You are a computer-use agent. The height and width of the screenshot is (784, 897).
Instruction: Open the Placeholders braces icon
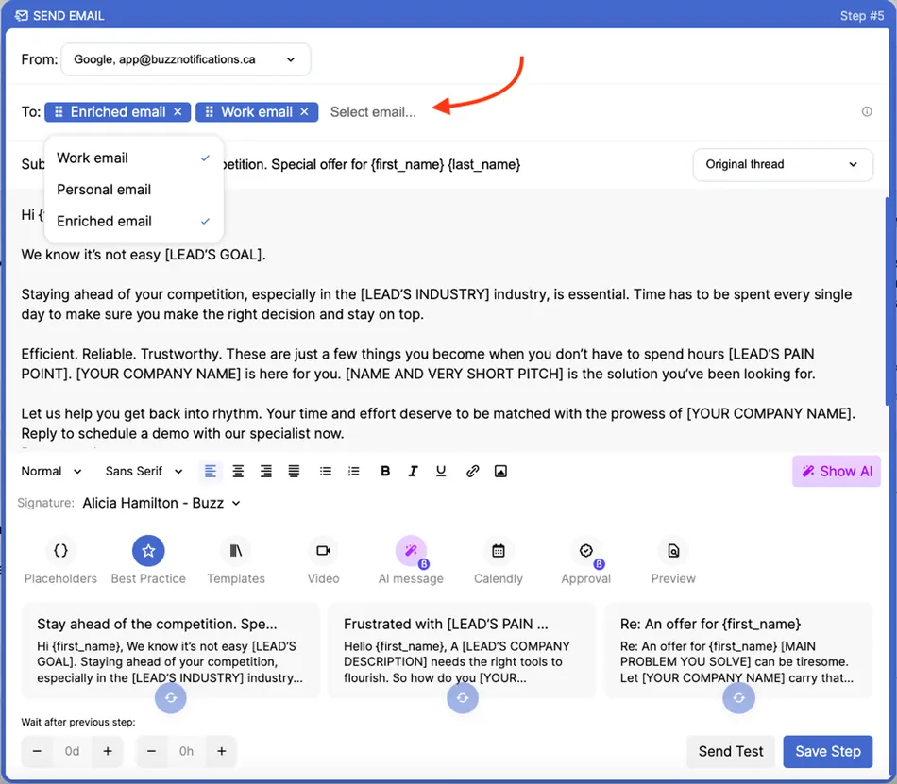(x=60, y=550)
